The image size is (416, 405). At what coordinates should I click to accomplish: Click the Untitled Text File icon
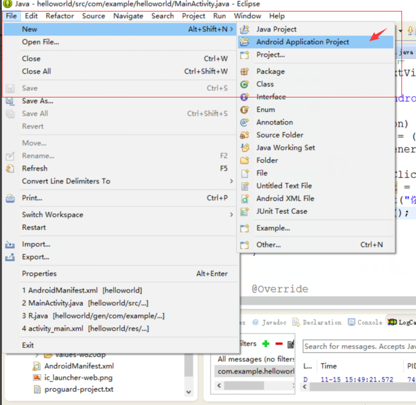pos(245,186)
